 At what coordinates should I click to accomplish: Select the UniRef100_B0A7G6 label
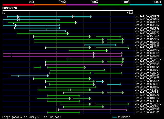(147, 81)
